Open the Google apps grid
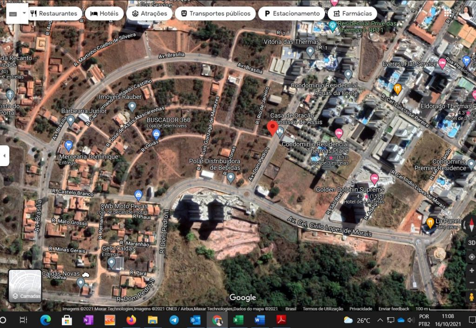The height and width of the screenshot is (328, 476). (x=448, y=13)
